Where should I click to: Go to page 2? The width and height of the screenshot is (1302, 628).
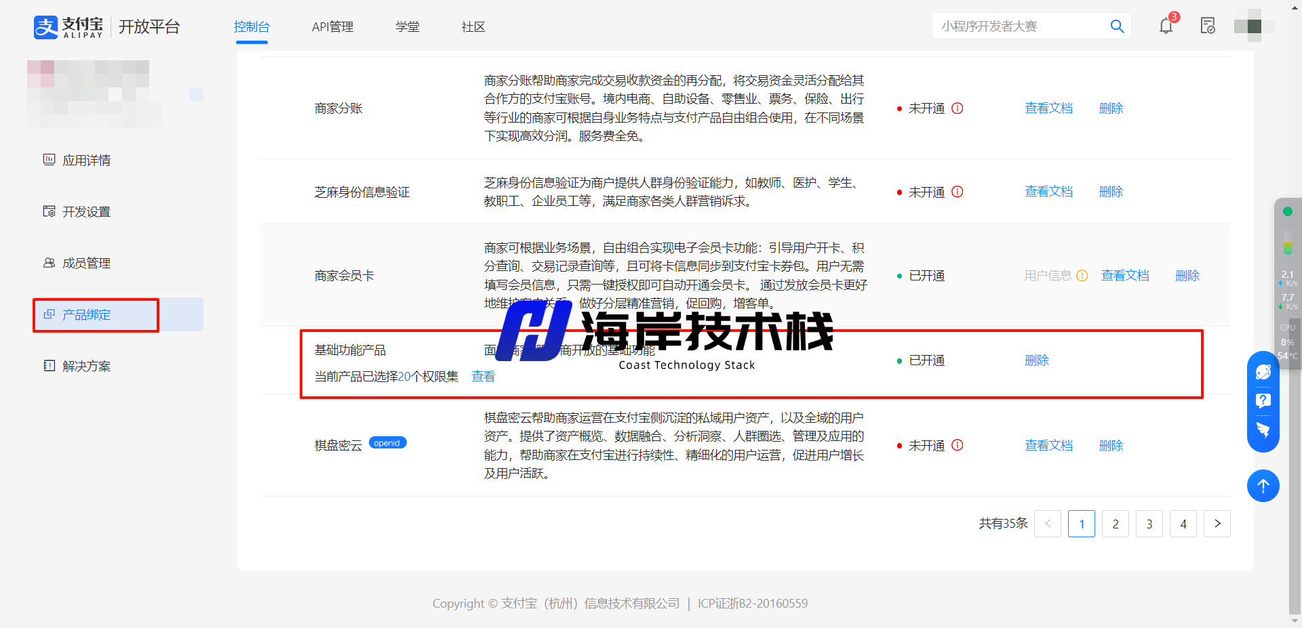pyautogui.click(x=1116, y=524)
